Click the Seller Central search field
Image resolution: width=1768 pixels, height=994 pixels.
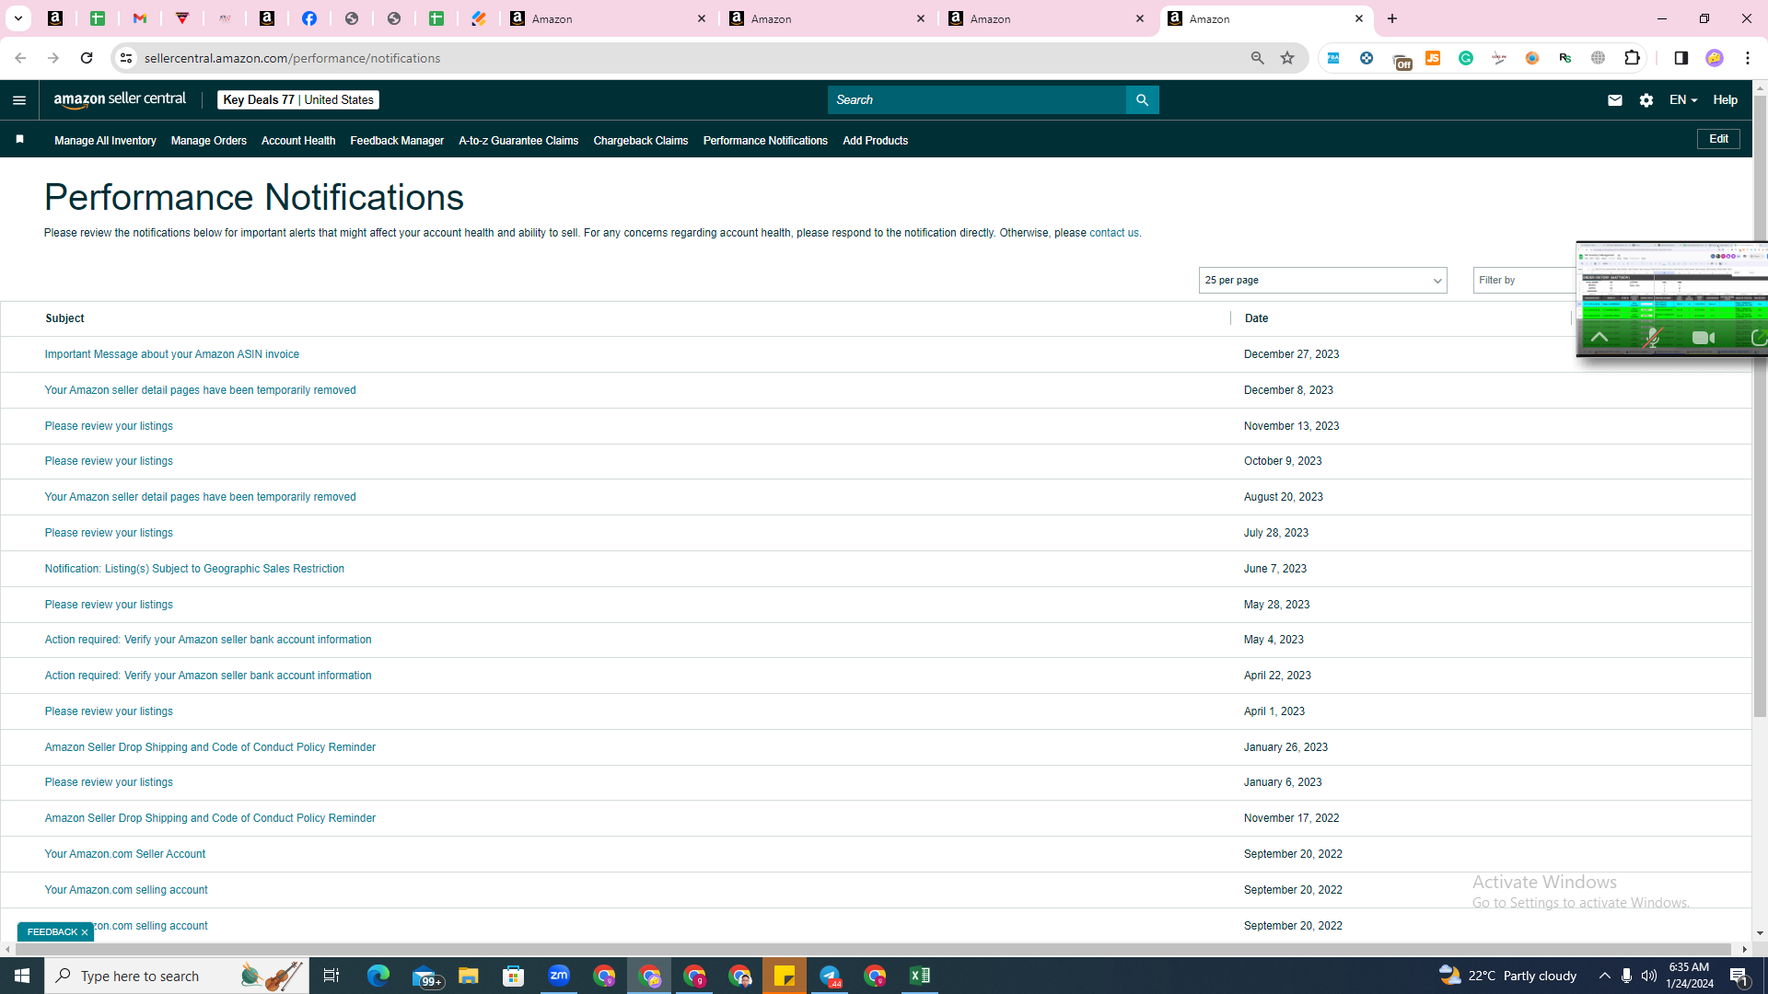pos(976,100)
